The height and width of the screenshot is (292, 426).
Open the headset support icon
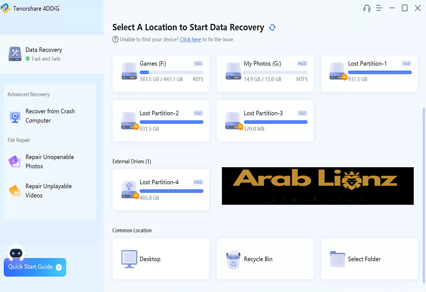click(x=367, y=8)
